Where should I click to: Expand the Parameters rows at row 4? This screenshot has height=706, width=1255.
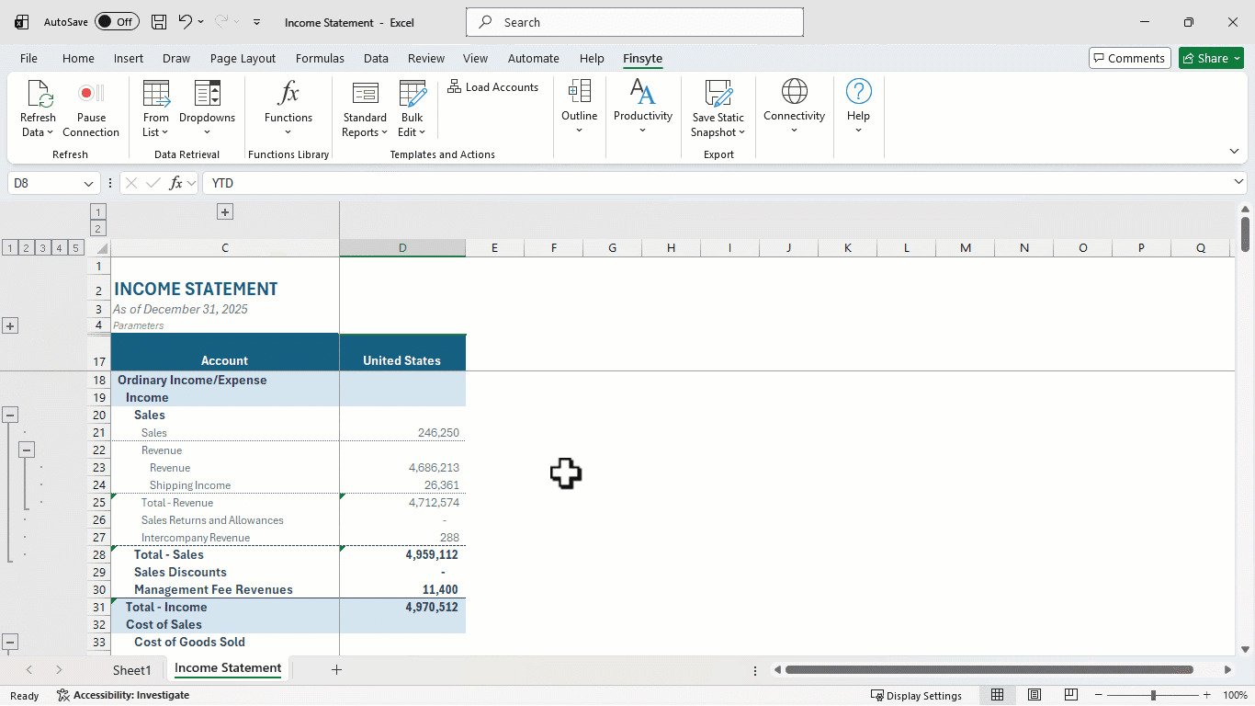pyautogui.click(x=10, y=325)
